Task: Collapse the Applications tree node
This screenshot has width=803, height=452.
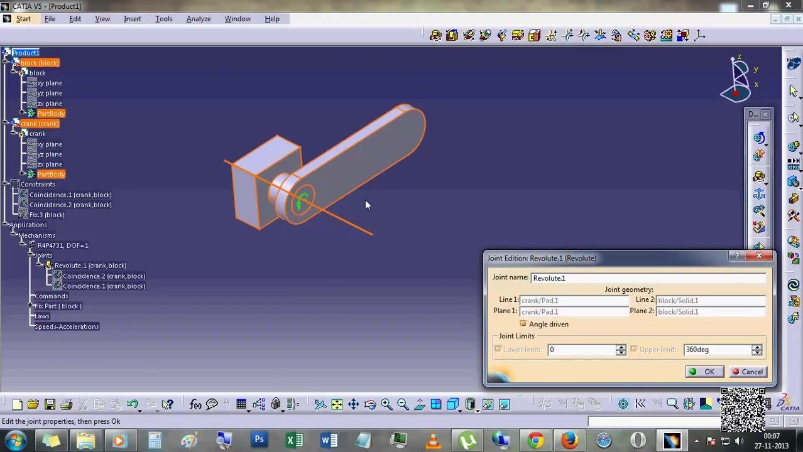Action: 6,225
